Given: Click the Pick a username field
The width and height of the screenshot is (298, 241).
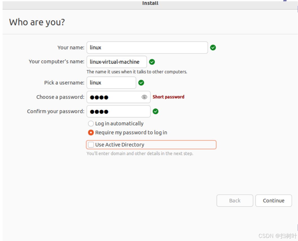Looking at the screenshot, I should click(111, 83).
